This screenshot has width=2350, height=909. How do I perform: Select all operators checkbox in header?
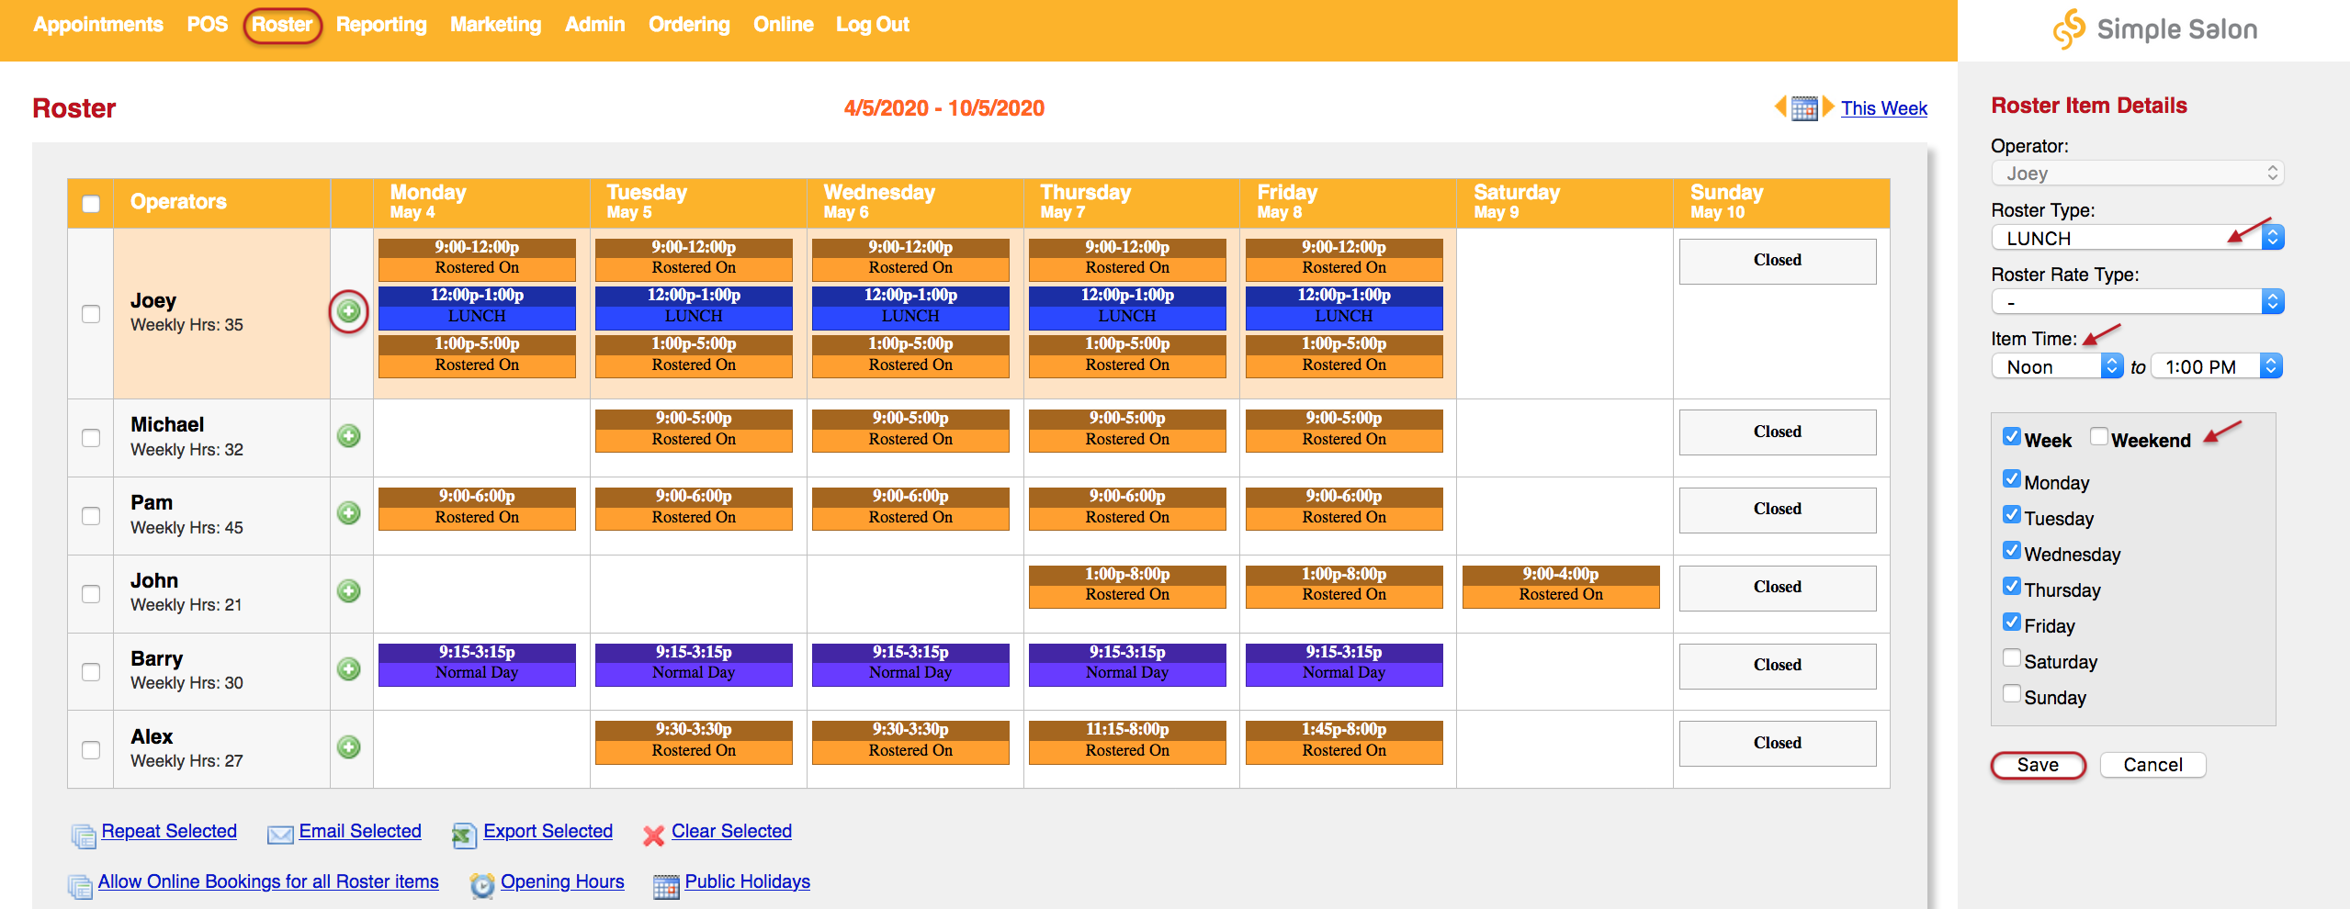[91, 203]
